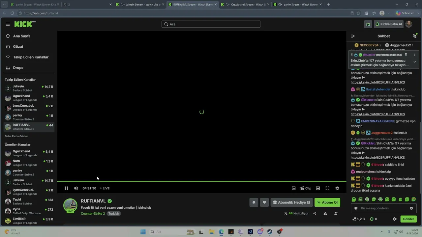Click the Turkish language tag
Image resolution: width=422 pixels, height=237 pixels.
(113, 214)
